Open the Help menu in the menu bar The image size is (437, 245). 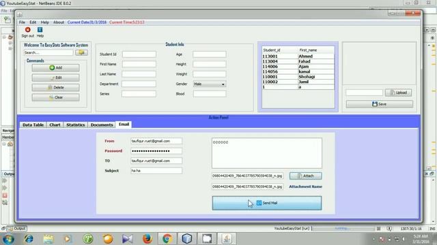[44, 22]
